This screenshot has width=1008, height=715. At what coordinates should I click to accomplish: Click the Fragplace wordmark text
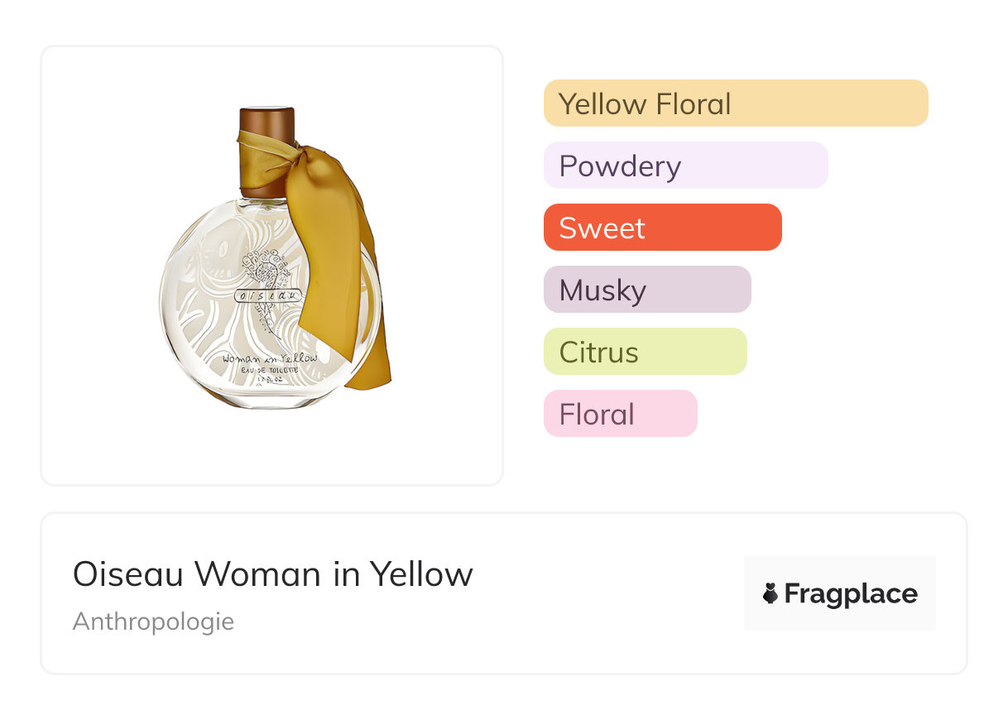click(851, 593)
